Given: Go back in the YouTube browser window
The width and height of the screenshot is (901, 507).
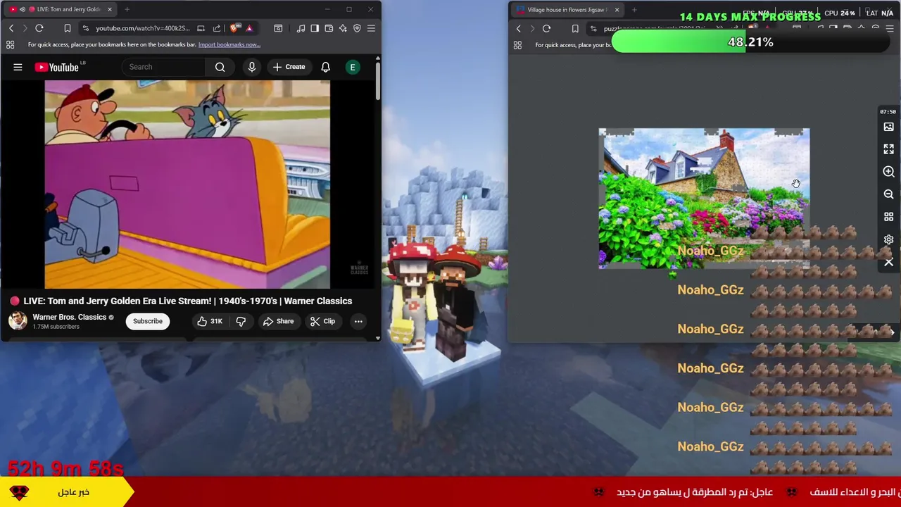Looking at the screenshot, I should coord(11,28).
